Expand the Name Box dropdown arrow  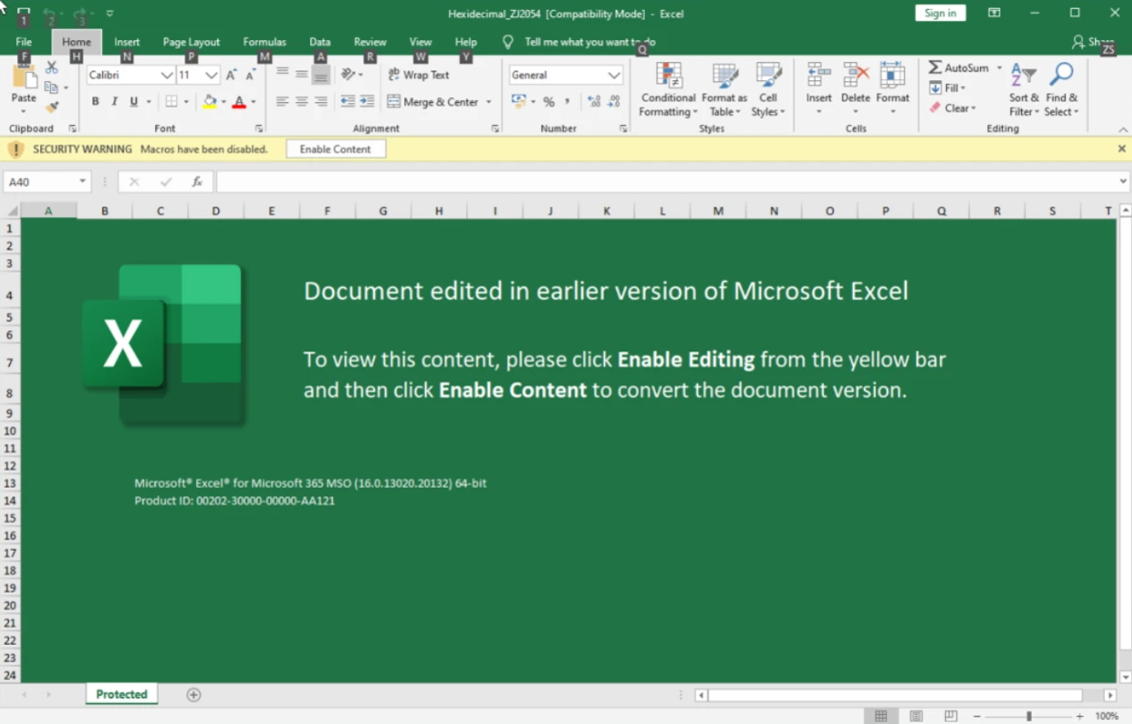click(82, 181)
